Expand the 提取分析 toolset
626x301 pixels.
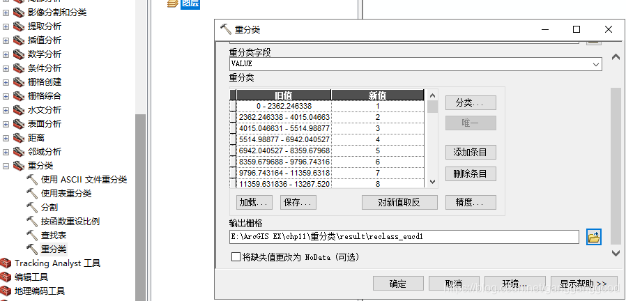click(6, 26)
